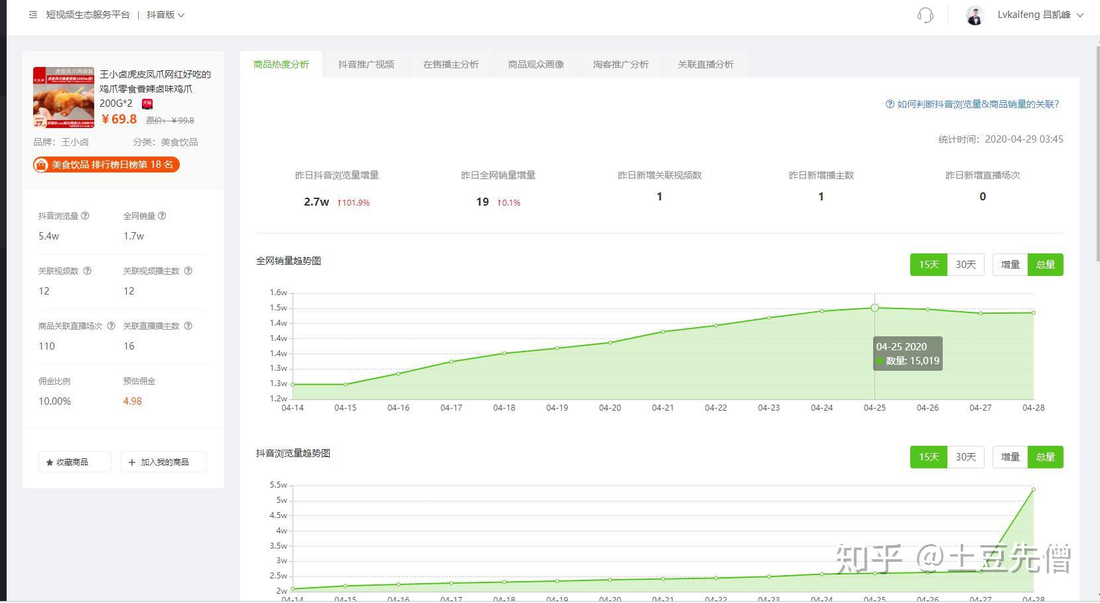1100x603 pixels.
Task: Click the 04-28 data point on sales chart
Action: click(x=1034, y=312)
